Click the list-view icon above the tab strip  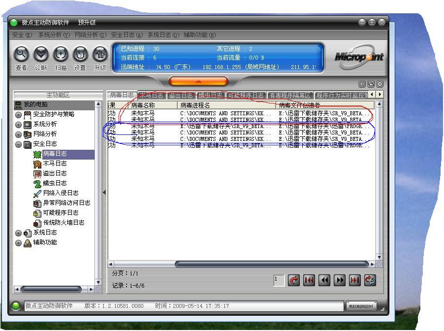[x=362, y=84]
